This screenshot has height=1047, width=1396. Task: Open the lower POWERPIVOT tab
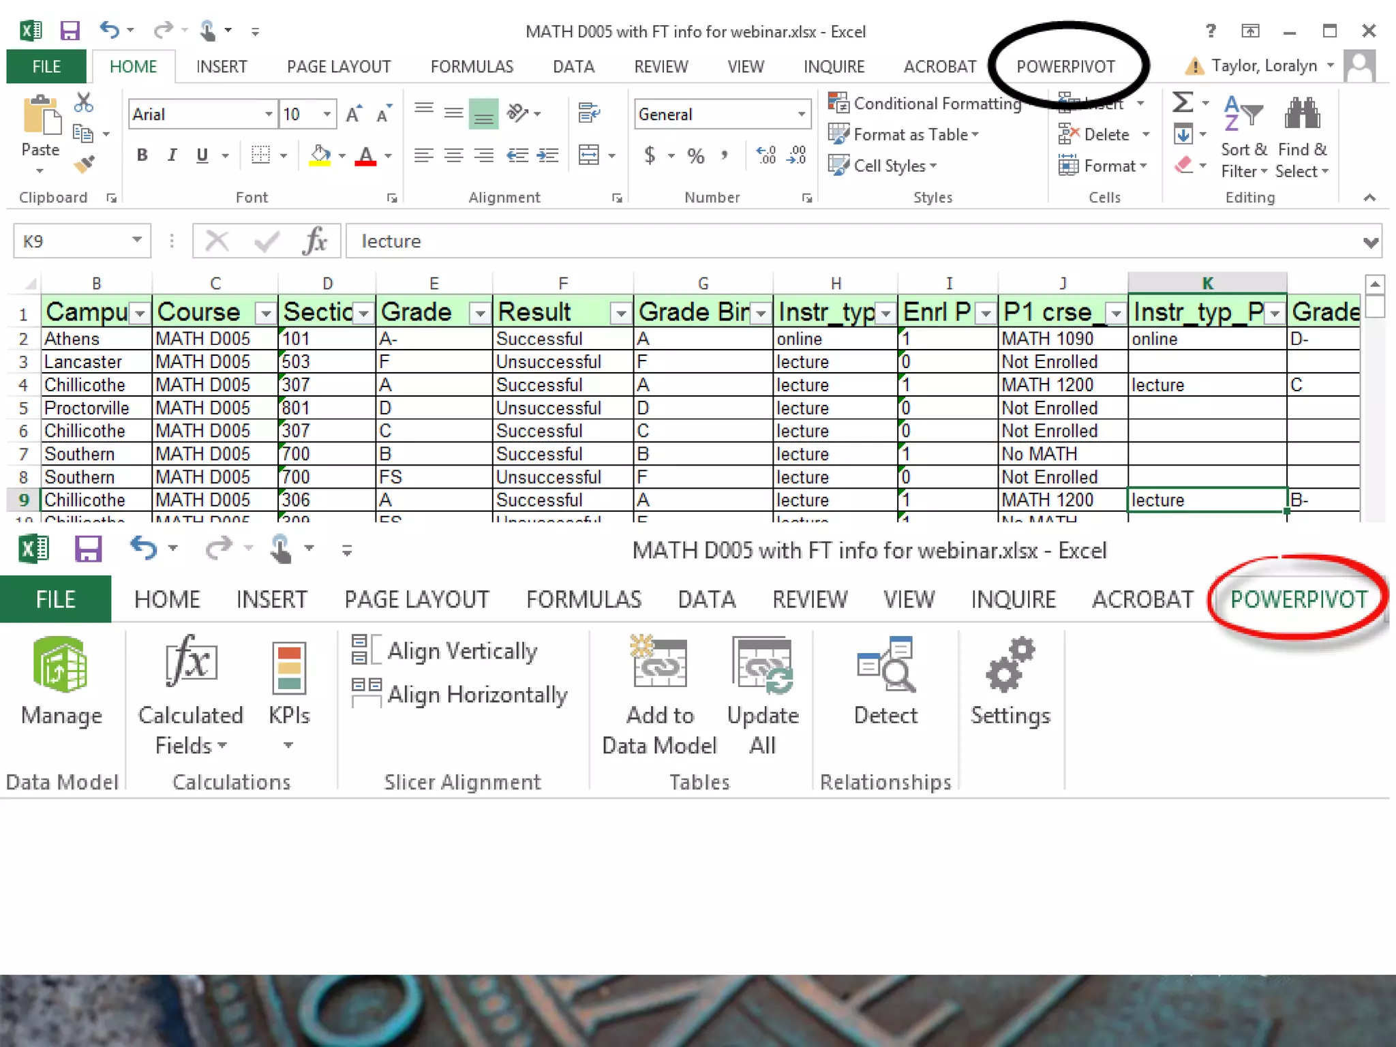pos(1298,599)
